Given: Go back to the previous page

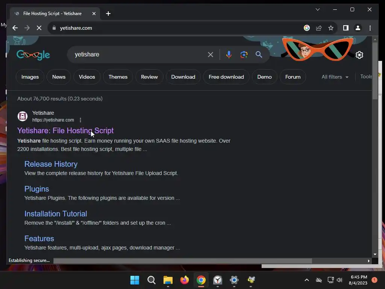Looking at the screenshot, I should click(15, 28).
